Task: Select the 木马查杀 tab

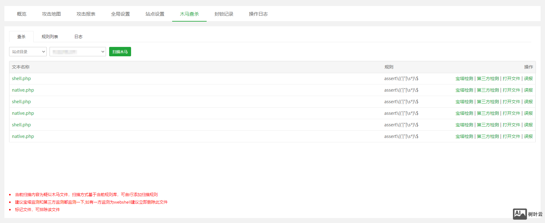Action: point(189,14)
